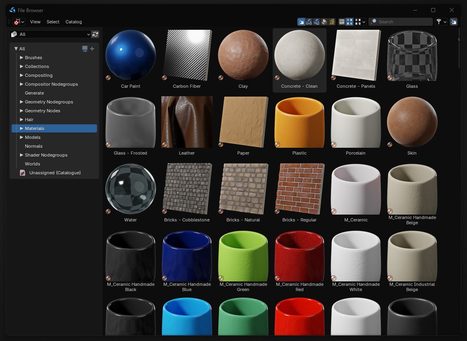Toggle the first highlighted blue toolbar icon
Viewport: 467px width, 341px height.
(301, 22)
